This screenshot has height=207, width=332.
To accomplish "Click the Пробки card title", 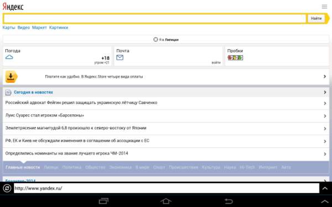I will [235, 51].
